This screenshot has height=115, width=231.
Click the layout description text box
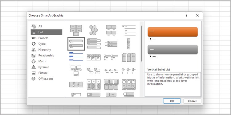coord(173,84)
